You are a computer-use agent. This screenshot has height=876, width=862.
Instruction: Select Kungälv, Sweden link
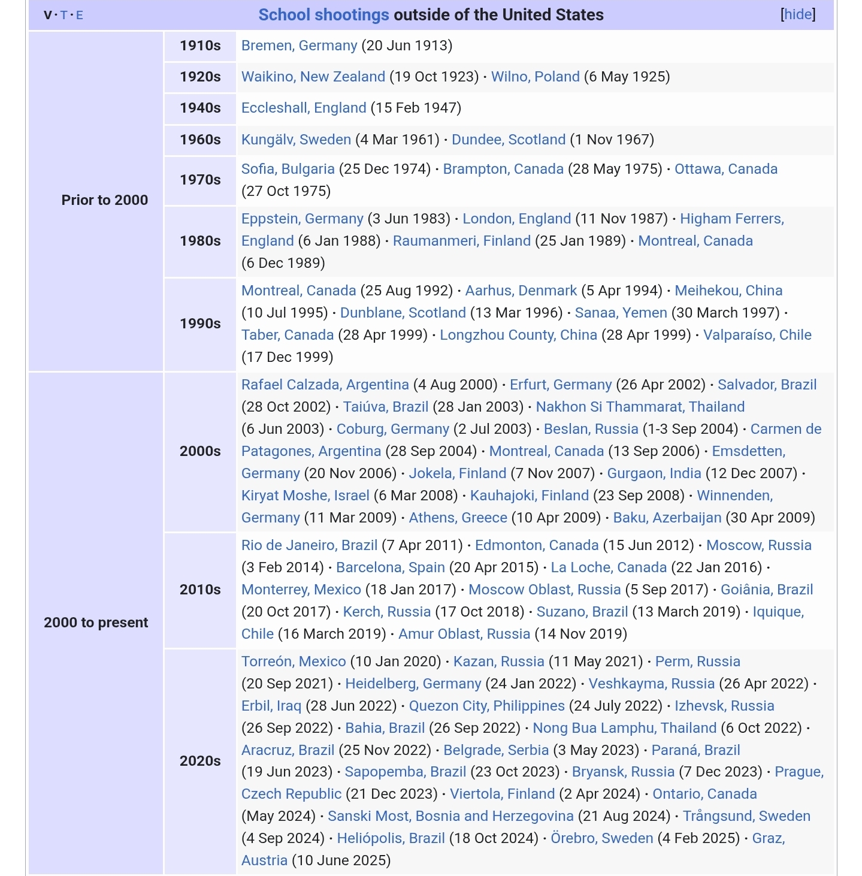pos(296,140)
